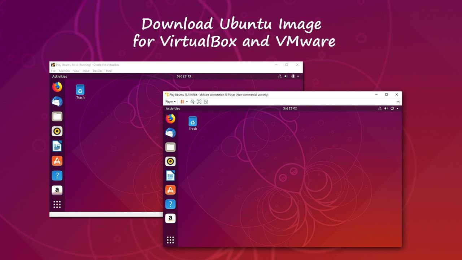This screenshot has width=462, height=260.
Task: Click battery icon in VirtualBox Ubuntu top bar
Action: (x=293, y=77)
